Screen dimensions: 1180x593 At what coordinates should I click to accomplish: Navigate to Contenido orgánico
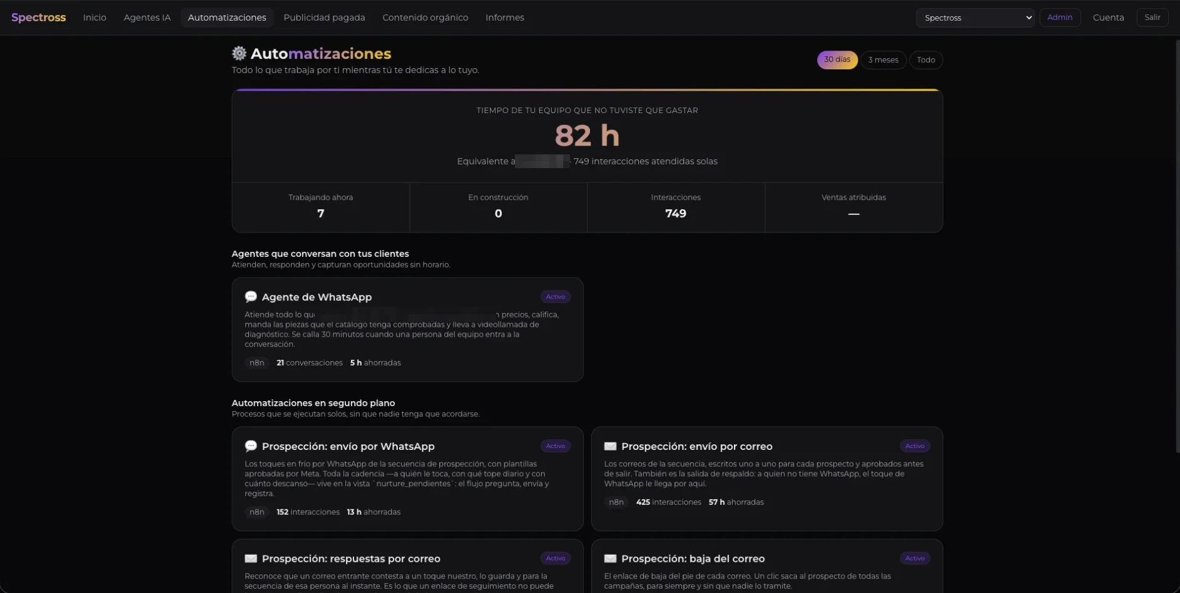tap(425, 17)
